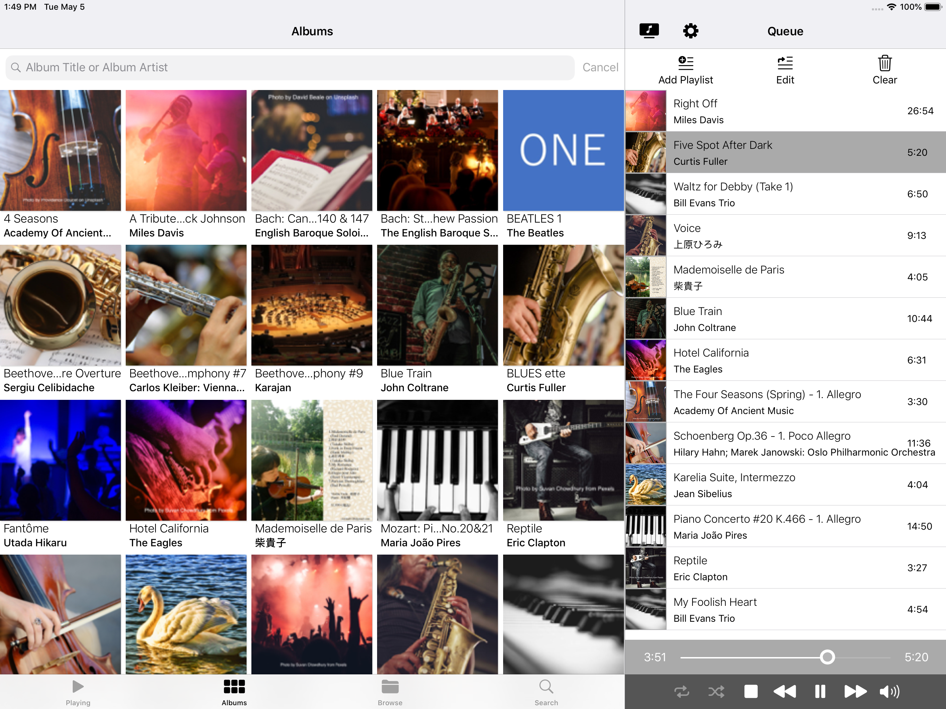Image resolution: width=946 pixels, height=709 pixels.
Task: Toggle shuffle mode
Action: point(716,691)
